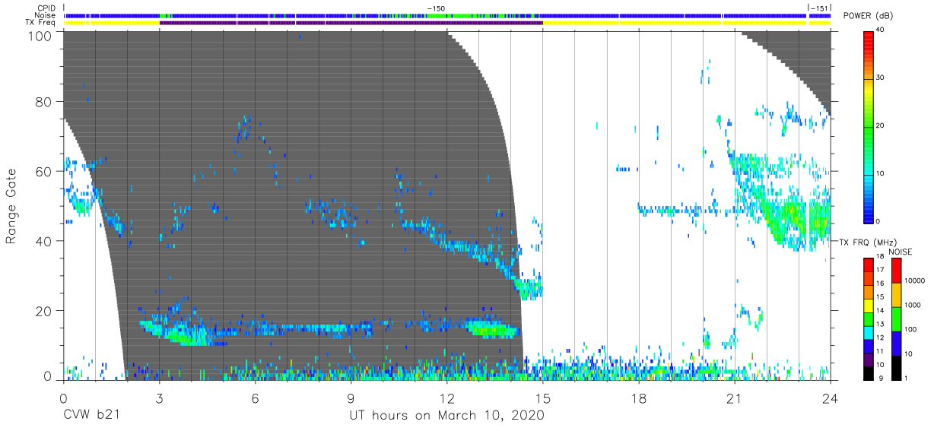Screen dimensions: 934x431
Task: Click the POWER (dB) rainbow color bar
Action: tap(869, 126)
